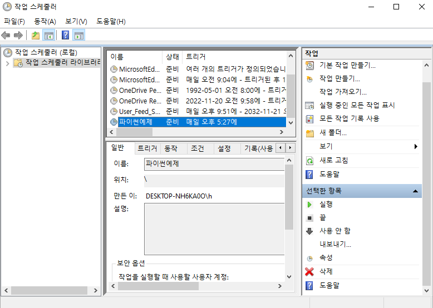Expand the 작업 스케줄러 라이브러리 tree node

pos(7,63)
